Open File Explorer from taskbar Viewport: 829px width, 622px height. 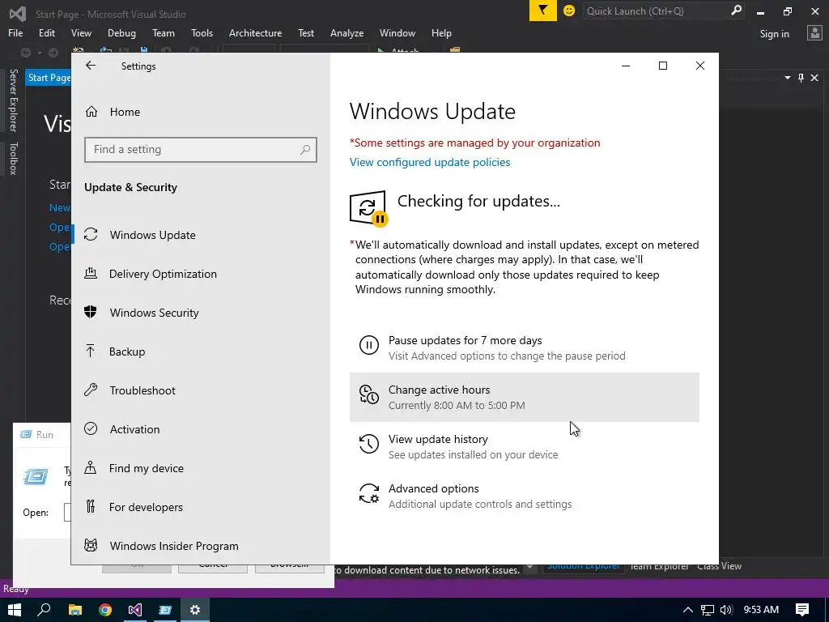point(75,610)
